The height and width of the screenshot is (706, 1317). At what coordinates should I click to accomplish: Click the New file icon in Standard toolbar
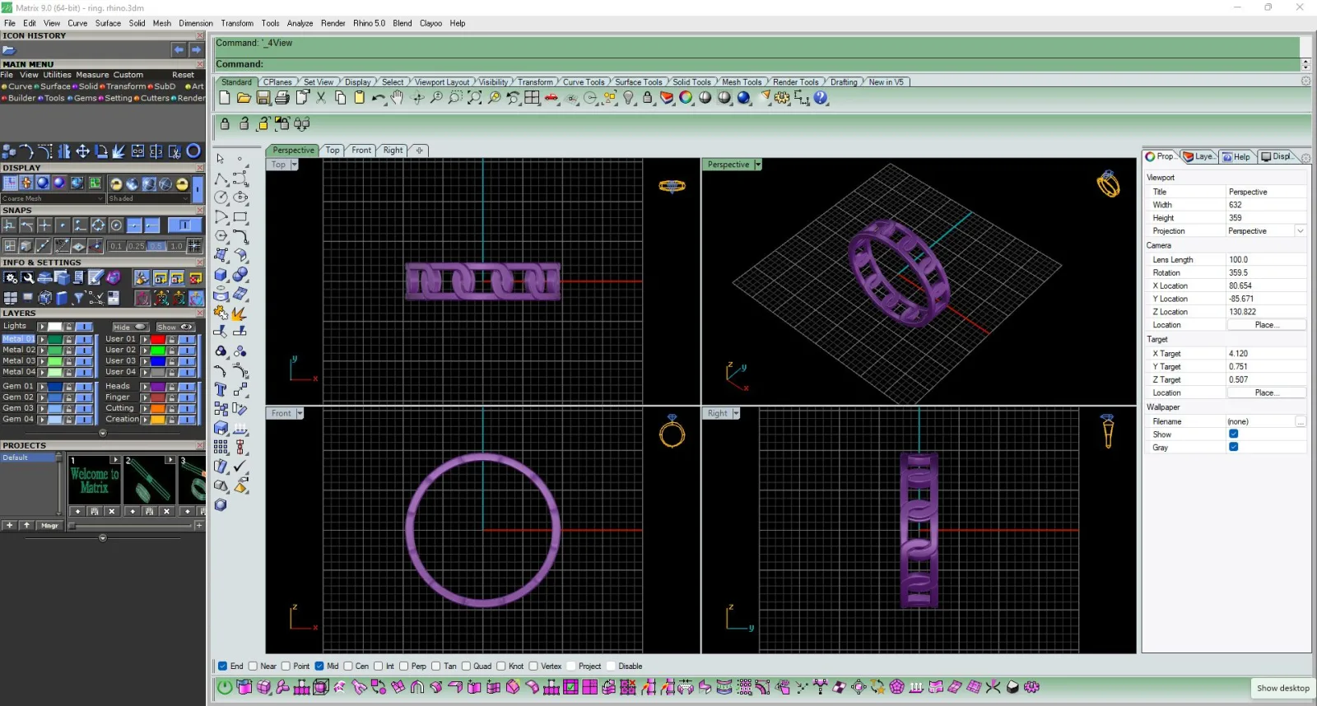coord(224,98)
